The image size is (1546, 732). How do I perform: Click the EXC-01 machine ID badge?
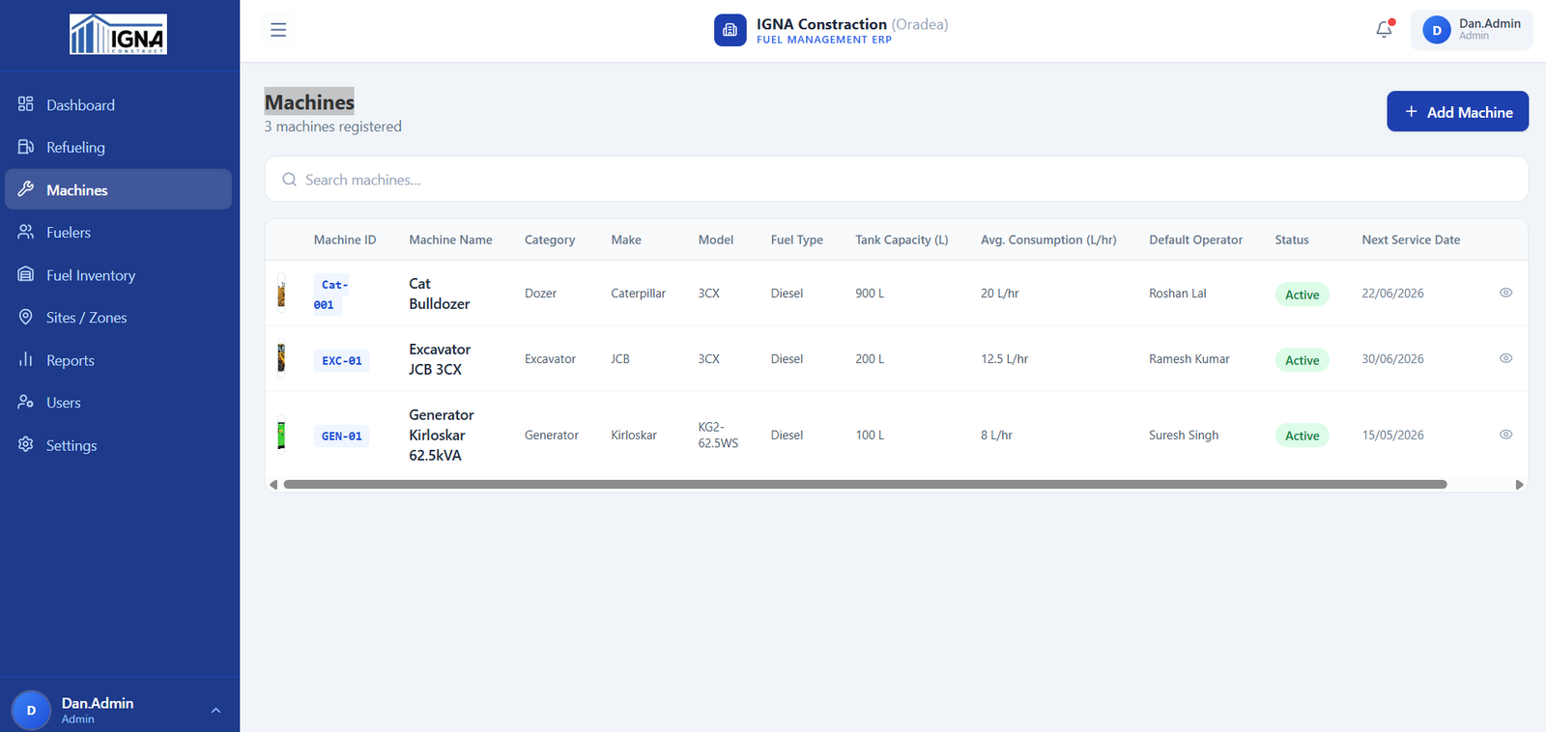(341, 360)
